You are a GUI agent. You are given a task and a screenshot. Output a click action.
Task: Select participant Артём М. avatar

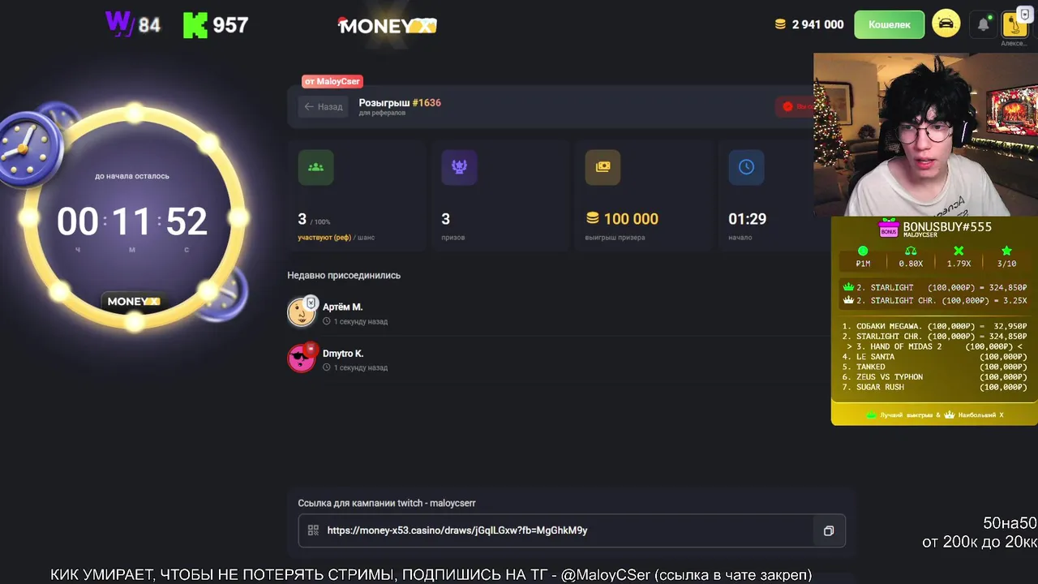click(x=302, y=312)
